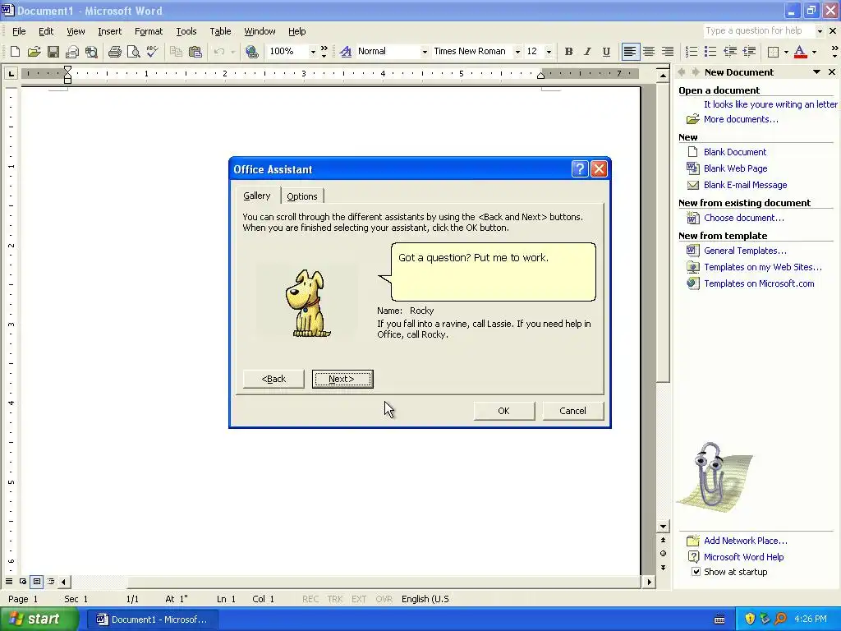
Task: Open the Windows start button
Action: (39, 619)
